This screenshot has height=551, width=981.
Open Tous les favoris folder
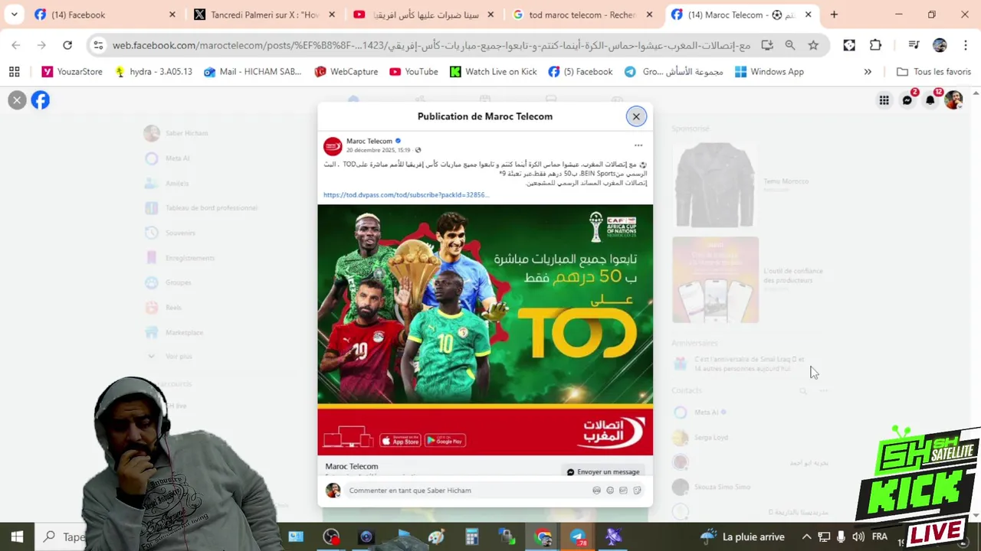pos(933,72)
